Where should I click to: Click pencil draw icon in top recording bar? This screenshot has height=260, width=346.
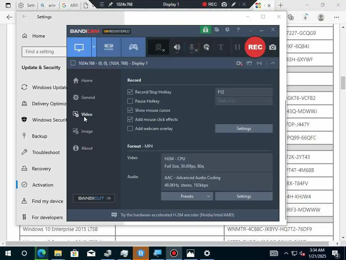pyautogui.click(x=234, y=4)
